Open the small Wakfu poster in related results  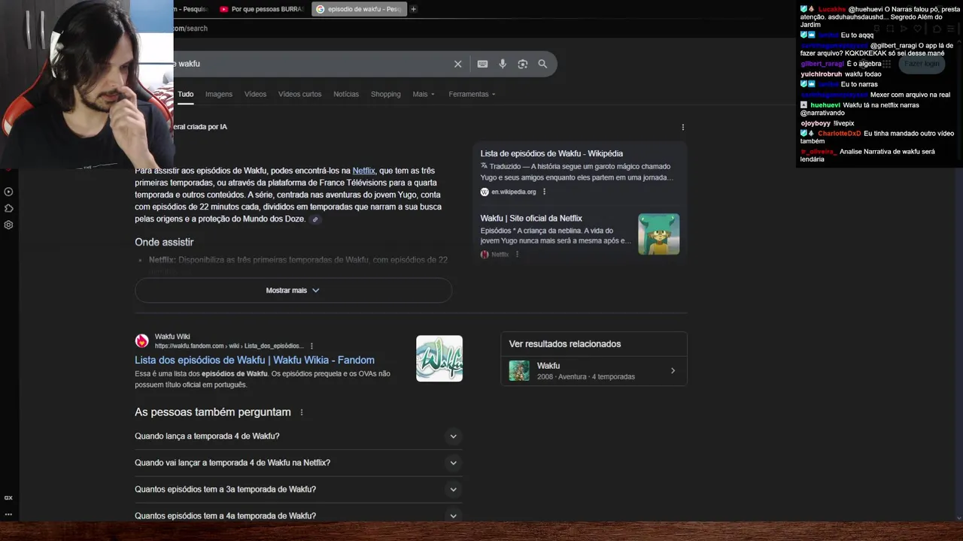coord(519,370)
